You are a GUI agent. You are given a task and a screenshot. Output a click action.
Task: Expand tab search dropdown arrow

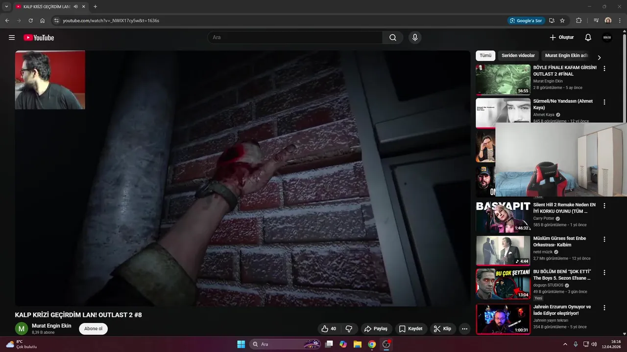pyautogui.click(x=6, y=6)
